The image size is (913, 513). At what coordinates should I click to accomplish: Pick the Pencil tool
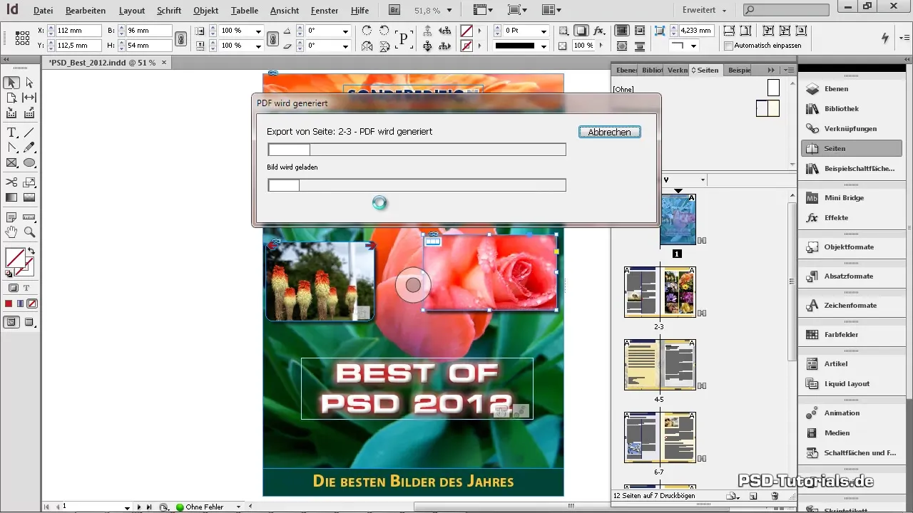coord(29,147)
